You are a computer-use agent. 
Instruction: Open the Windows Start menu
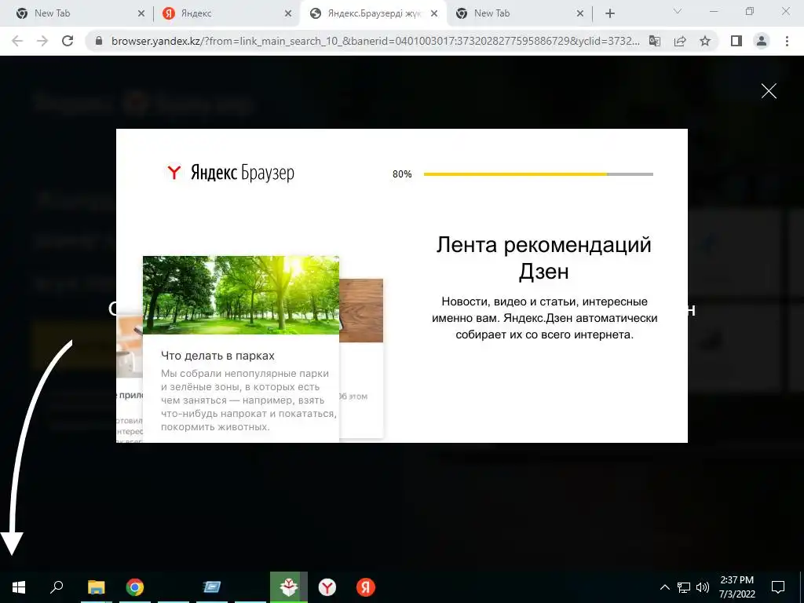(19, 587)
